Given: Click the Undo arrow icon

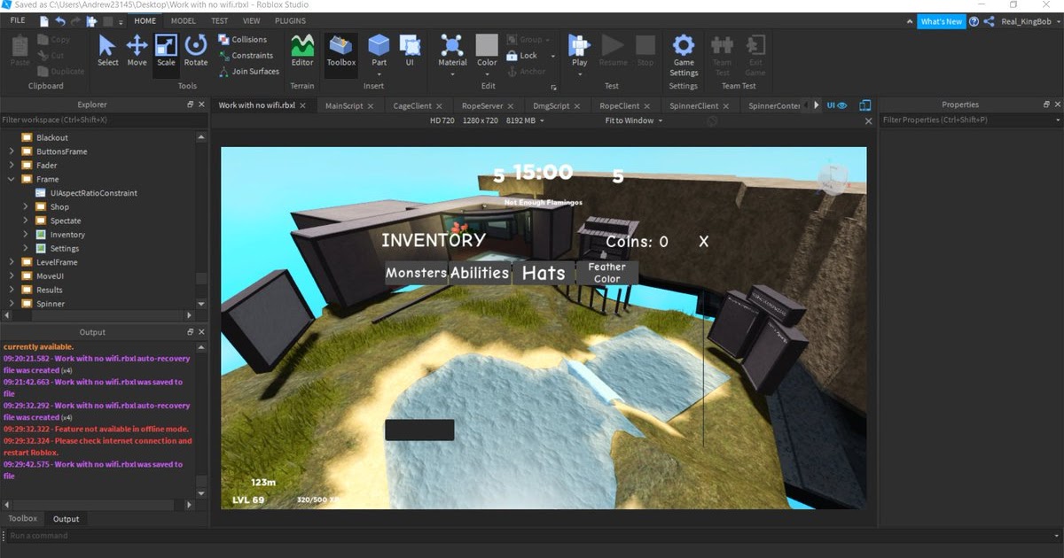Looking at the screenshot, I should 60,20.
